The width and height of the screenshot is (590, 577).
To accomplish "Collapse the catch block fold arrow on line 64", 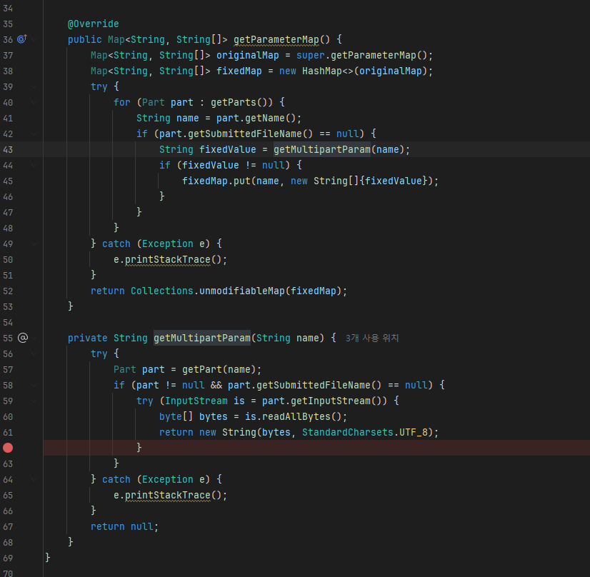I will point(34,480).
